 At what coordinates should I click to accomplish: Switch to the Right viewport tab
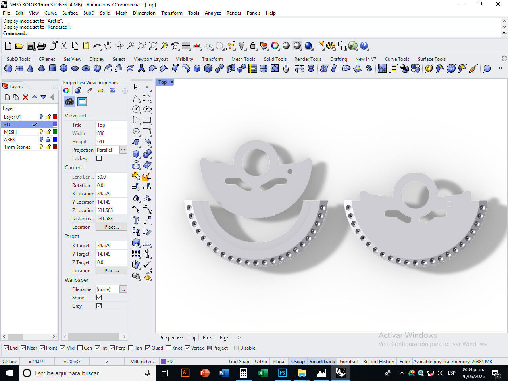pos(225,338)
